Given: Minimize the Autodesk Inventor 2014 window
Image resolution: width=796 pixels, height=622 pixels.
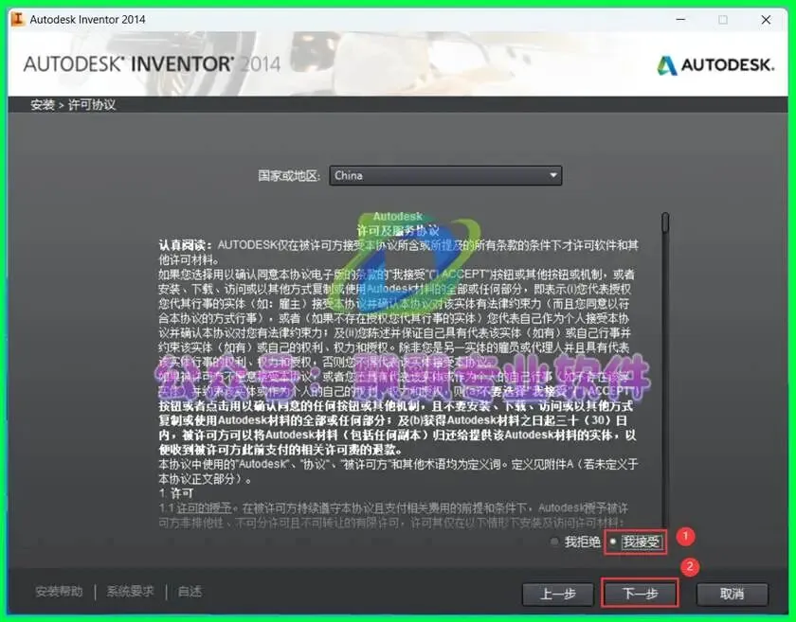Looking at the screenshot, I should coord(680,19).
